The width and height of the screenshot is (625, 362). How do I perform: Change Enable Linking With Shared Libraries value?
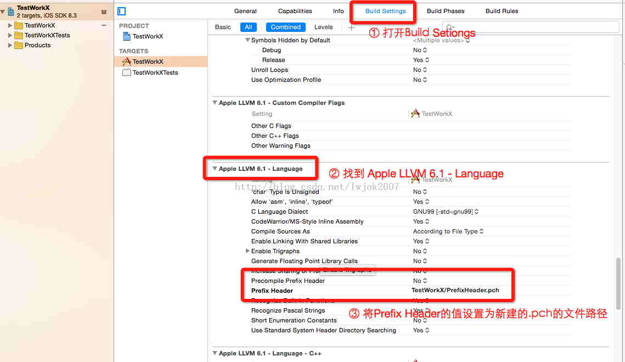click(x=421, y=242)
